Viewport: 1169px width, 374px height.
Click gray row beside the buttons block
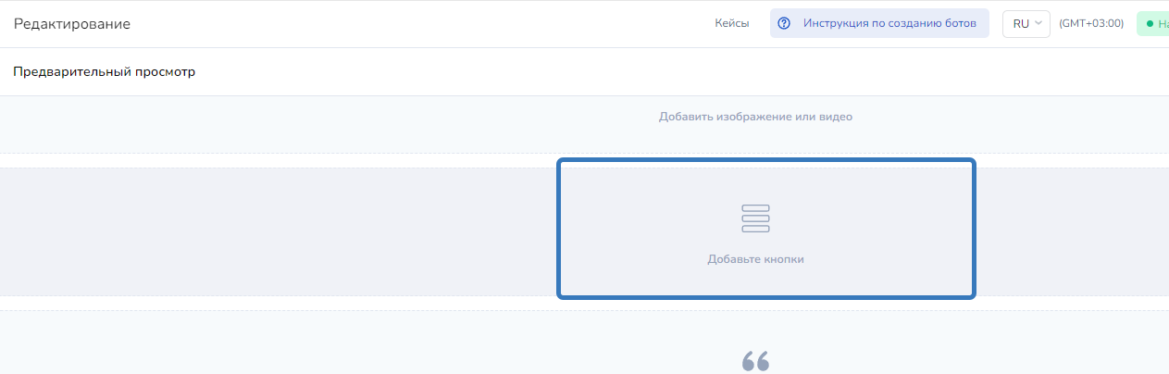click(x=278, y=231)
